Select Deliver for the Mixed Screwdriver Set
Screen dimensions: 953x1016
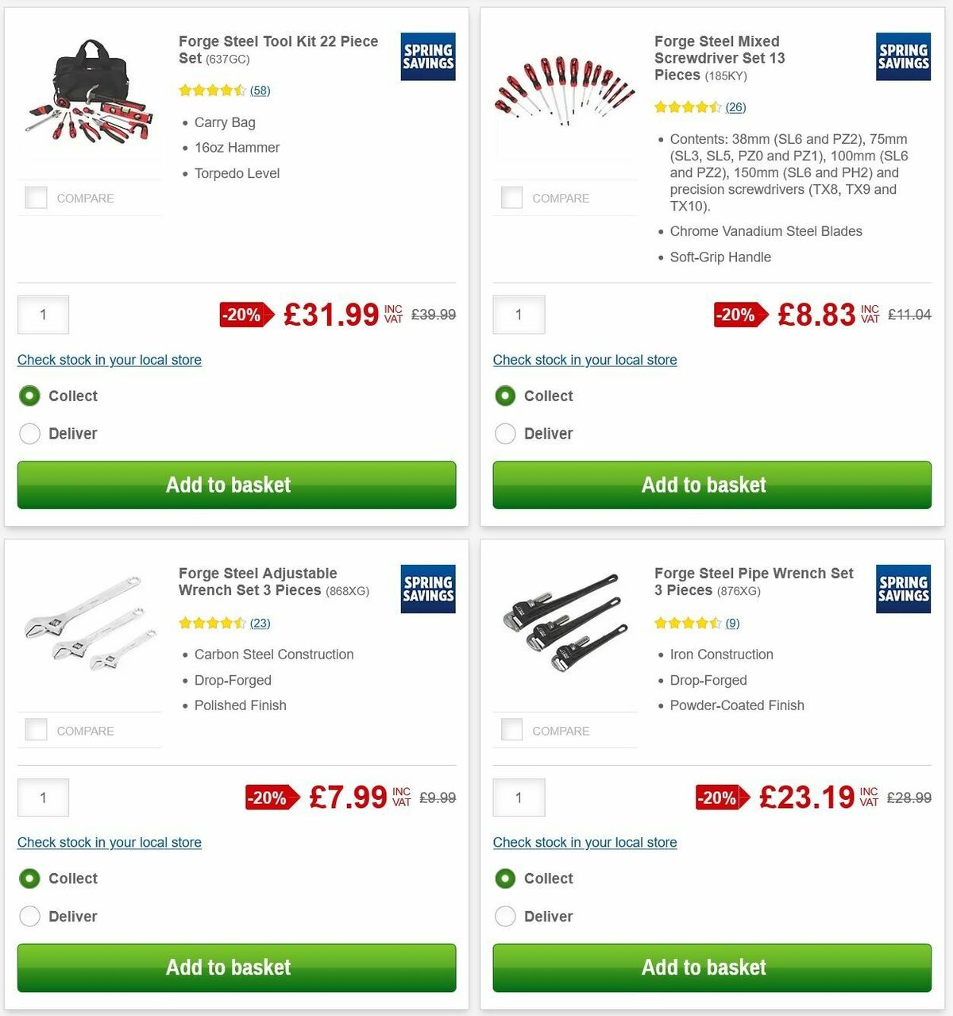[505, 434]
